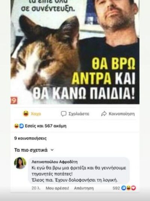
Task: Click the Σχολιάστε speech bubble icon
Action: [x=64, y=114]
